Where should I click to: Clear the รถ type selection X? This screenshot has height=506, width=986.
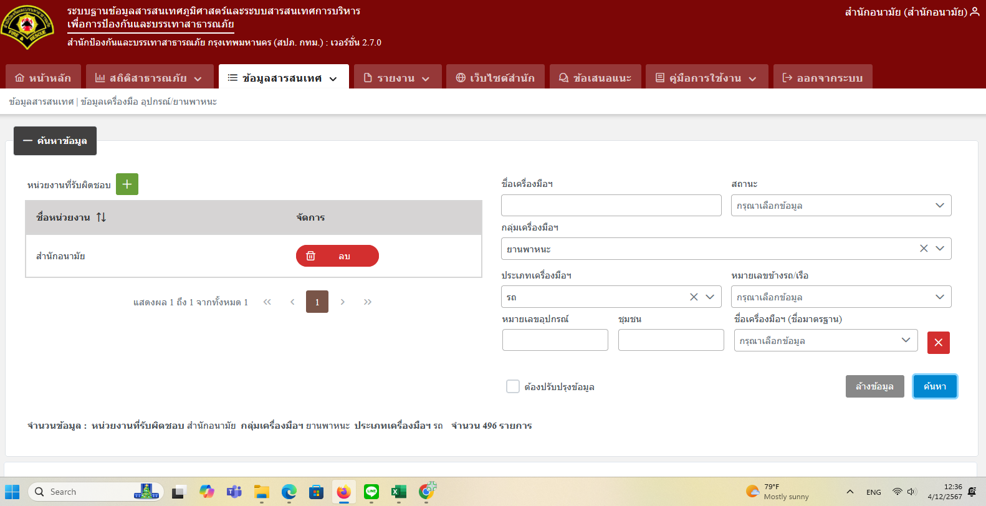click(693, 297)
